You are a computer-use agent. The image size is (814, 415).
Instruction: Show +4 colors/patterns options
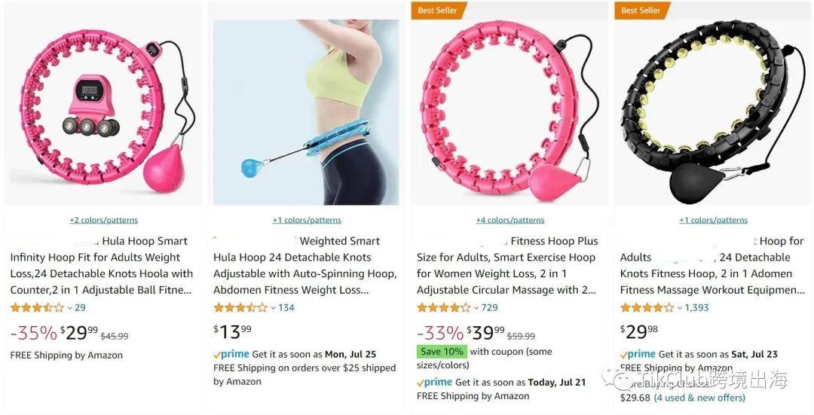click(x=510, y=220)
